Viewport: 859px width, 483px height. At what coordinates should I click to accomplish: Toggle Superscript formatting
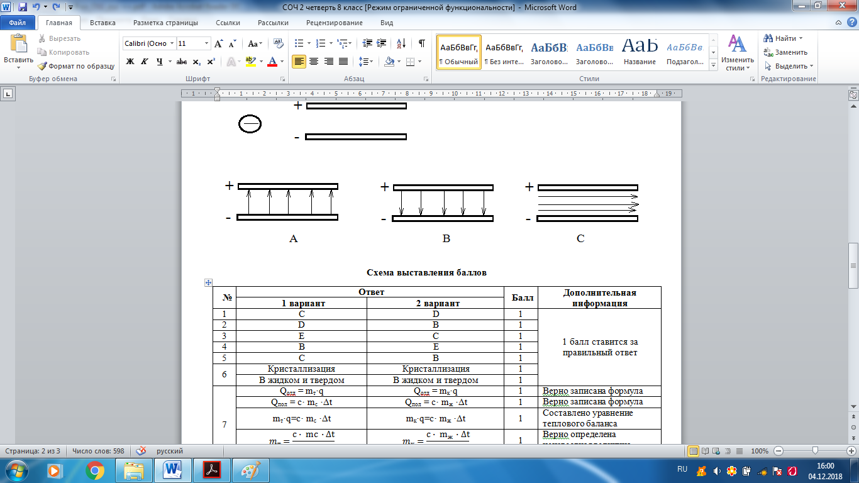pyautogui.click(x=211, y=62)
